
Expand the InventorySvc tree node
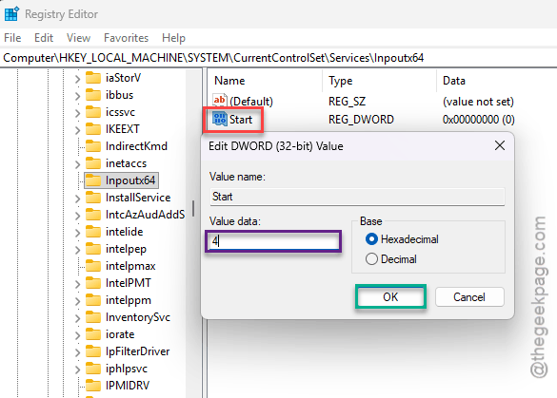pyautogui.click(x=77, y=318)
